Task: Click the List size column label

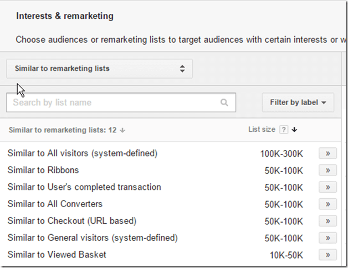Action: tap(262, 130)
